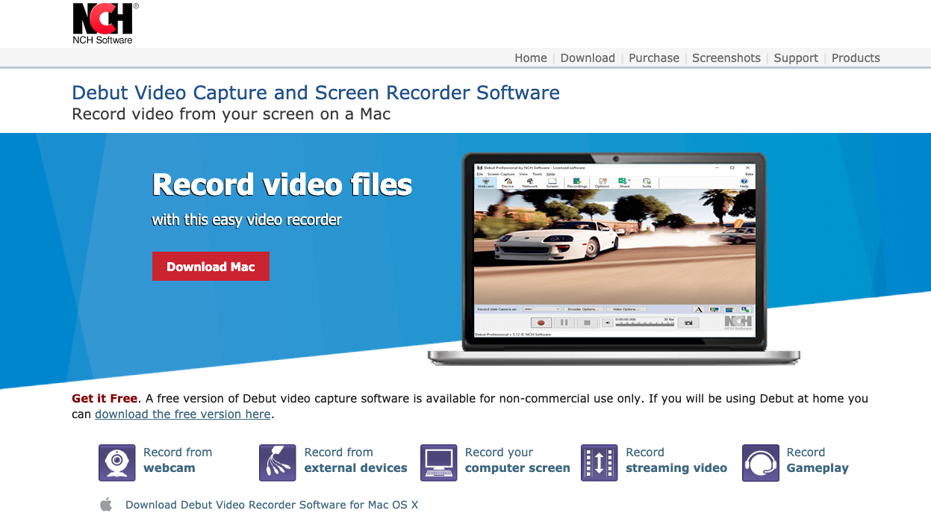Select Network icon in Debut screenshot toolbar
Image resolution: width=931 pixels, height=522 pixels.
pos(530,182)
